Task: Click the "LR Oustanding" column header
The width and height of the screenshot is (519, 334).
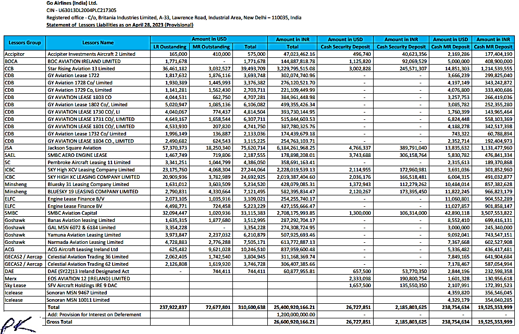Action: [170, 47]
